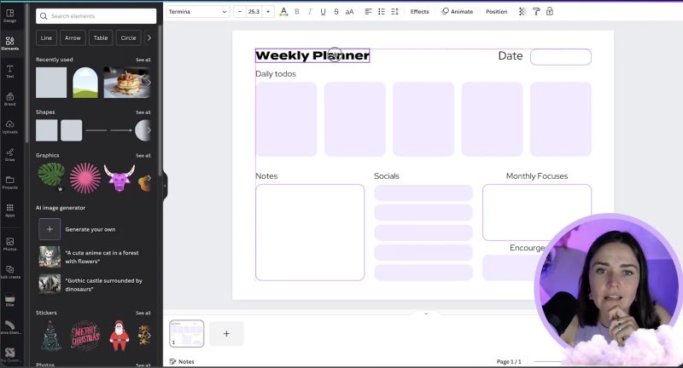Change text alignment
Screen dimensions: 683x368
pos(368,12)
